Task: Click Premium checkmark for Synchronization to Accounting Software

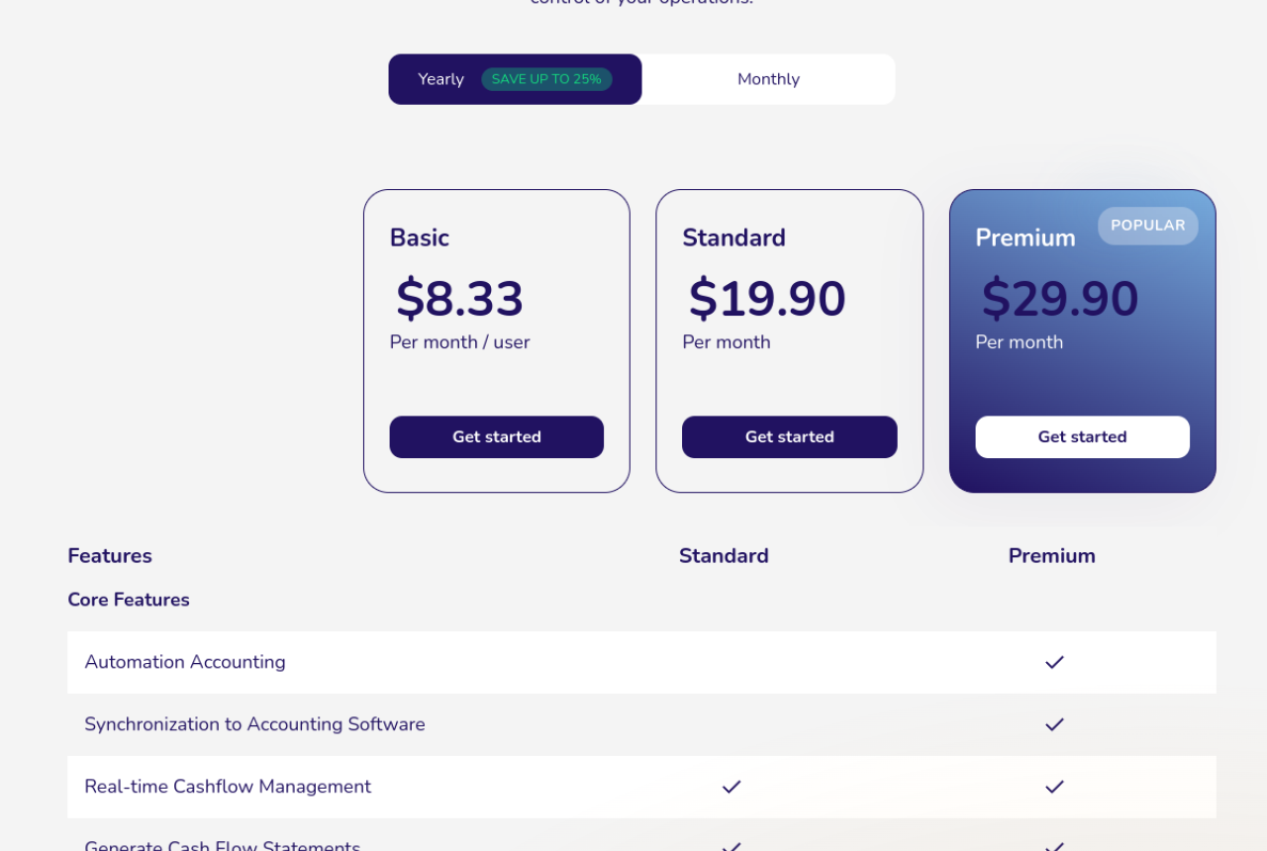Action: (x=1054, y=724)
